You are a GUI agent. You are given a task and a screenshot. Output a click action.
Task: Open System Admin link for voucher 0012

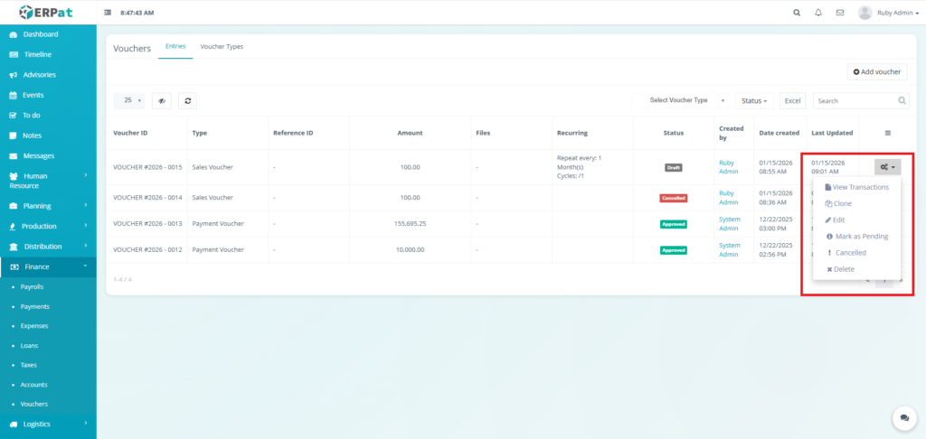[730, 249]
